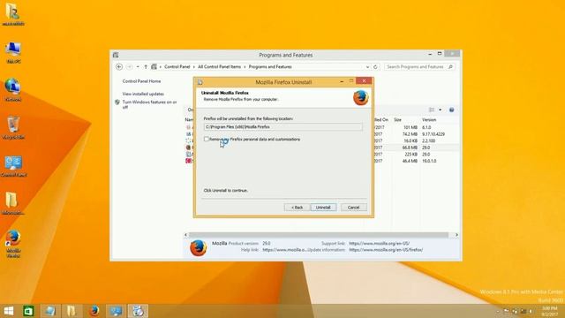This screenshot has height=318, width=565.
Task: Click the Windows Start button
Action: [9, 311]
